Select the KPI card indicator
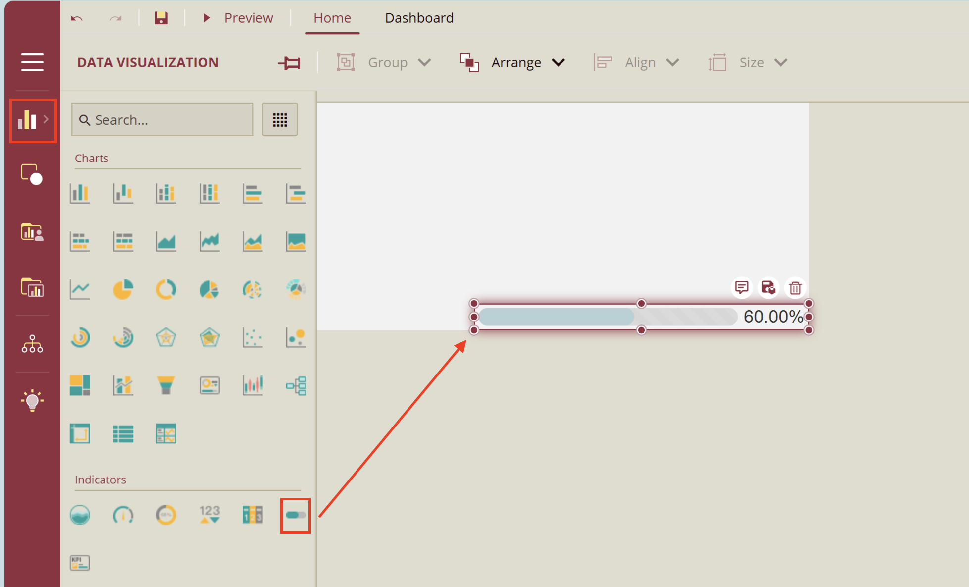This screenshot has height=587, width=969. [x=80, y=562]
